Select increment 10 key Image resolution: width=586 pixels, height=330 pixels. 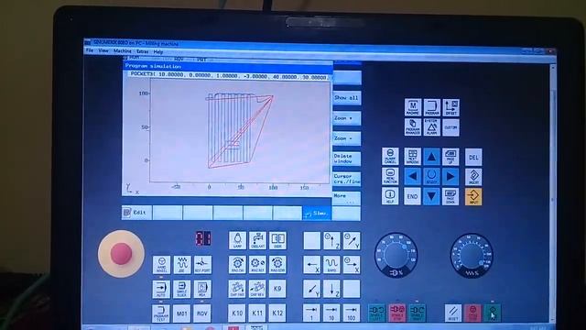[x=331, y=313]
